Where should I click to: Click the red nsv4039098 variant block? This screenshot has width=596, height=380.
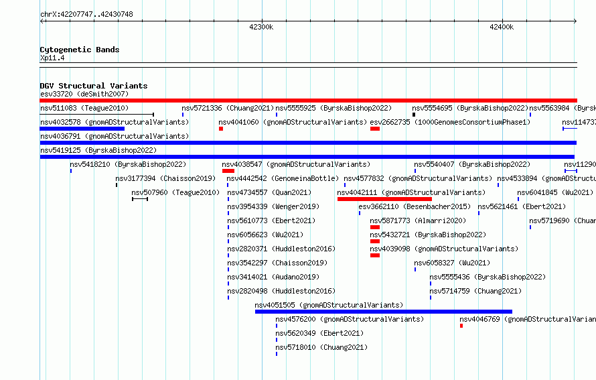pos(375,255)
